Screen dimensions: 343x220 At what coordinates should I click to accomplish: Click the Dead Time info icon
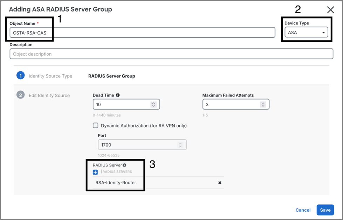(118, 95)
